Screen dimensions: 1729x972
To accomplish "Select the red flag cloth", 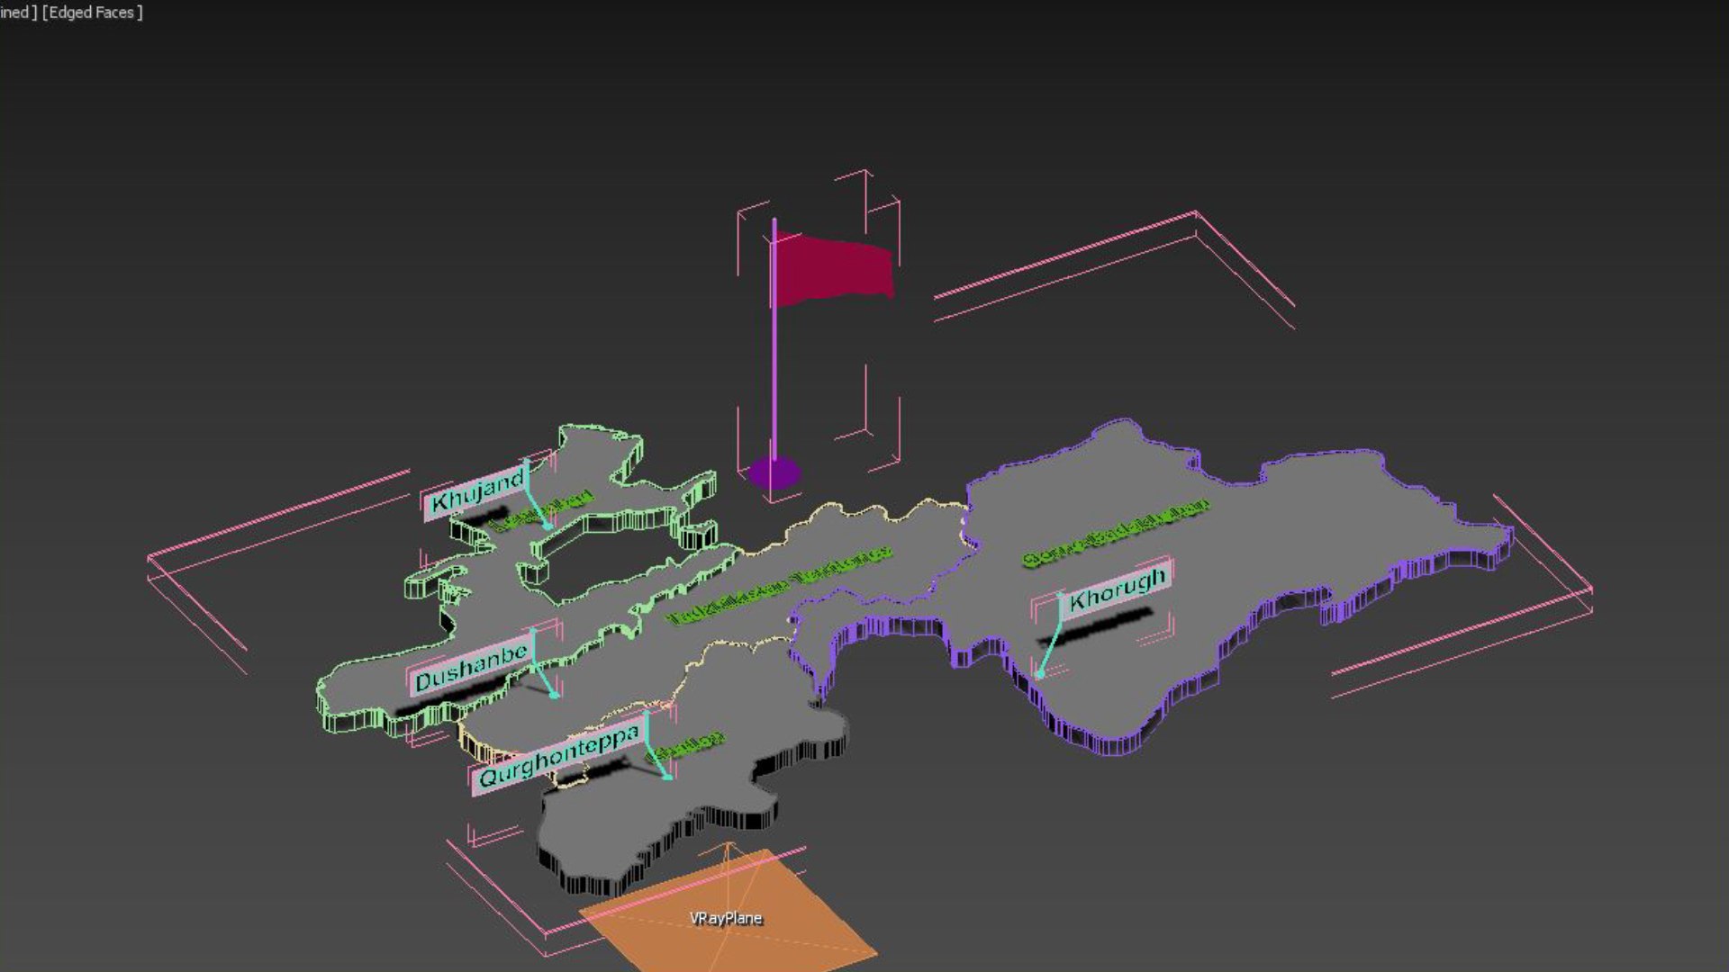I will [x=833, y=268].
